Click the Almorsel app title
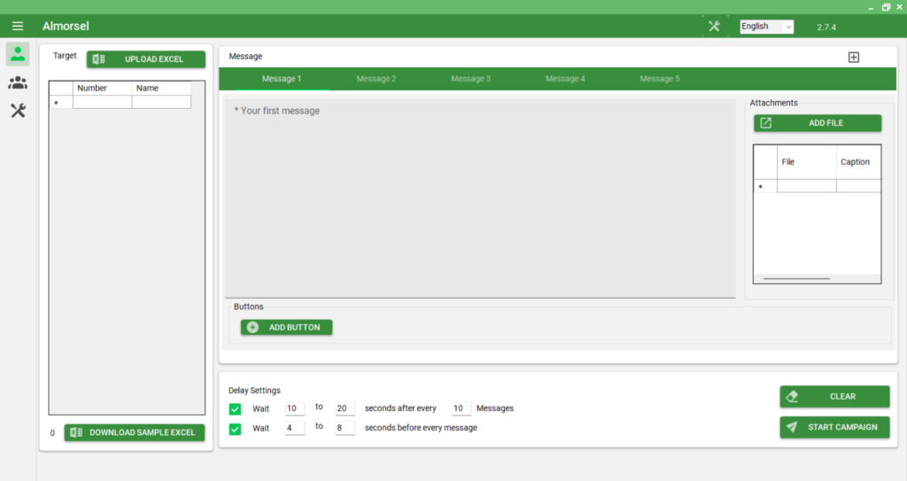Image resolution: width=907 pixels, height=481 pixels. tap(66, 26)
